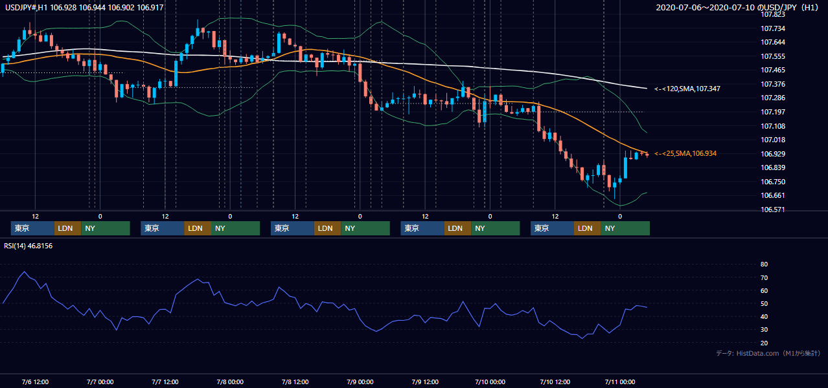Click RSI scale value 30
The image size is (828, 388).
[764, 330]
